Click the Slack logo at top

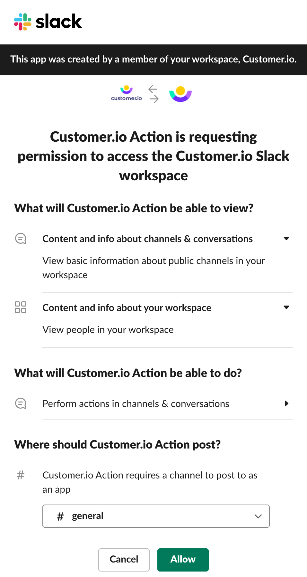(48, 22)
